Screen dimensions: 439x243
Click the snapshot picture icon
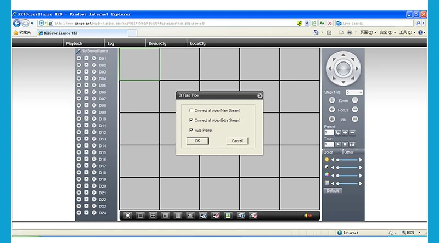click(x=228, y=216)
